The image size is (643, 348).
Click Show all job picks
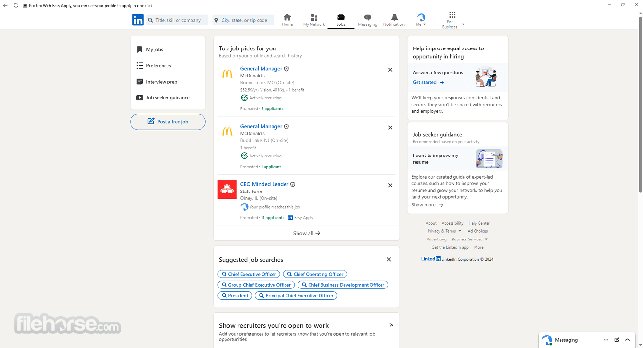(x=307, y=233)
